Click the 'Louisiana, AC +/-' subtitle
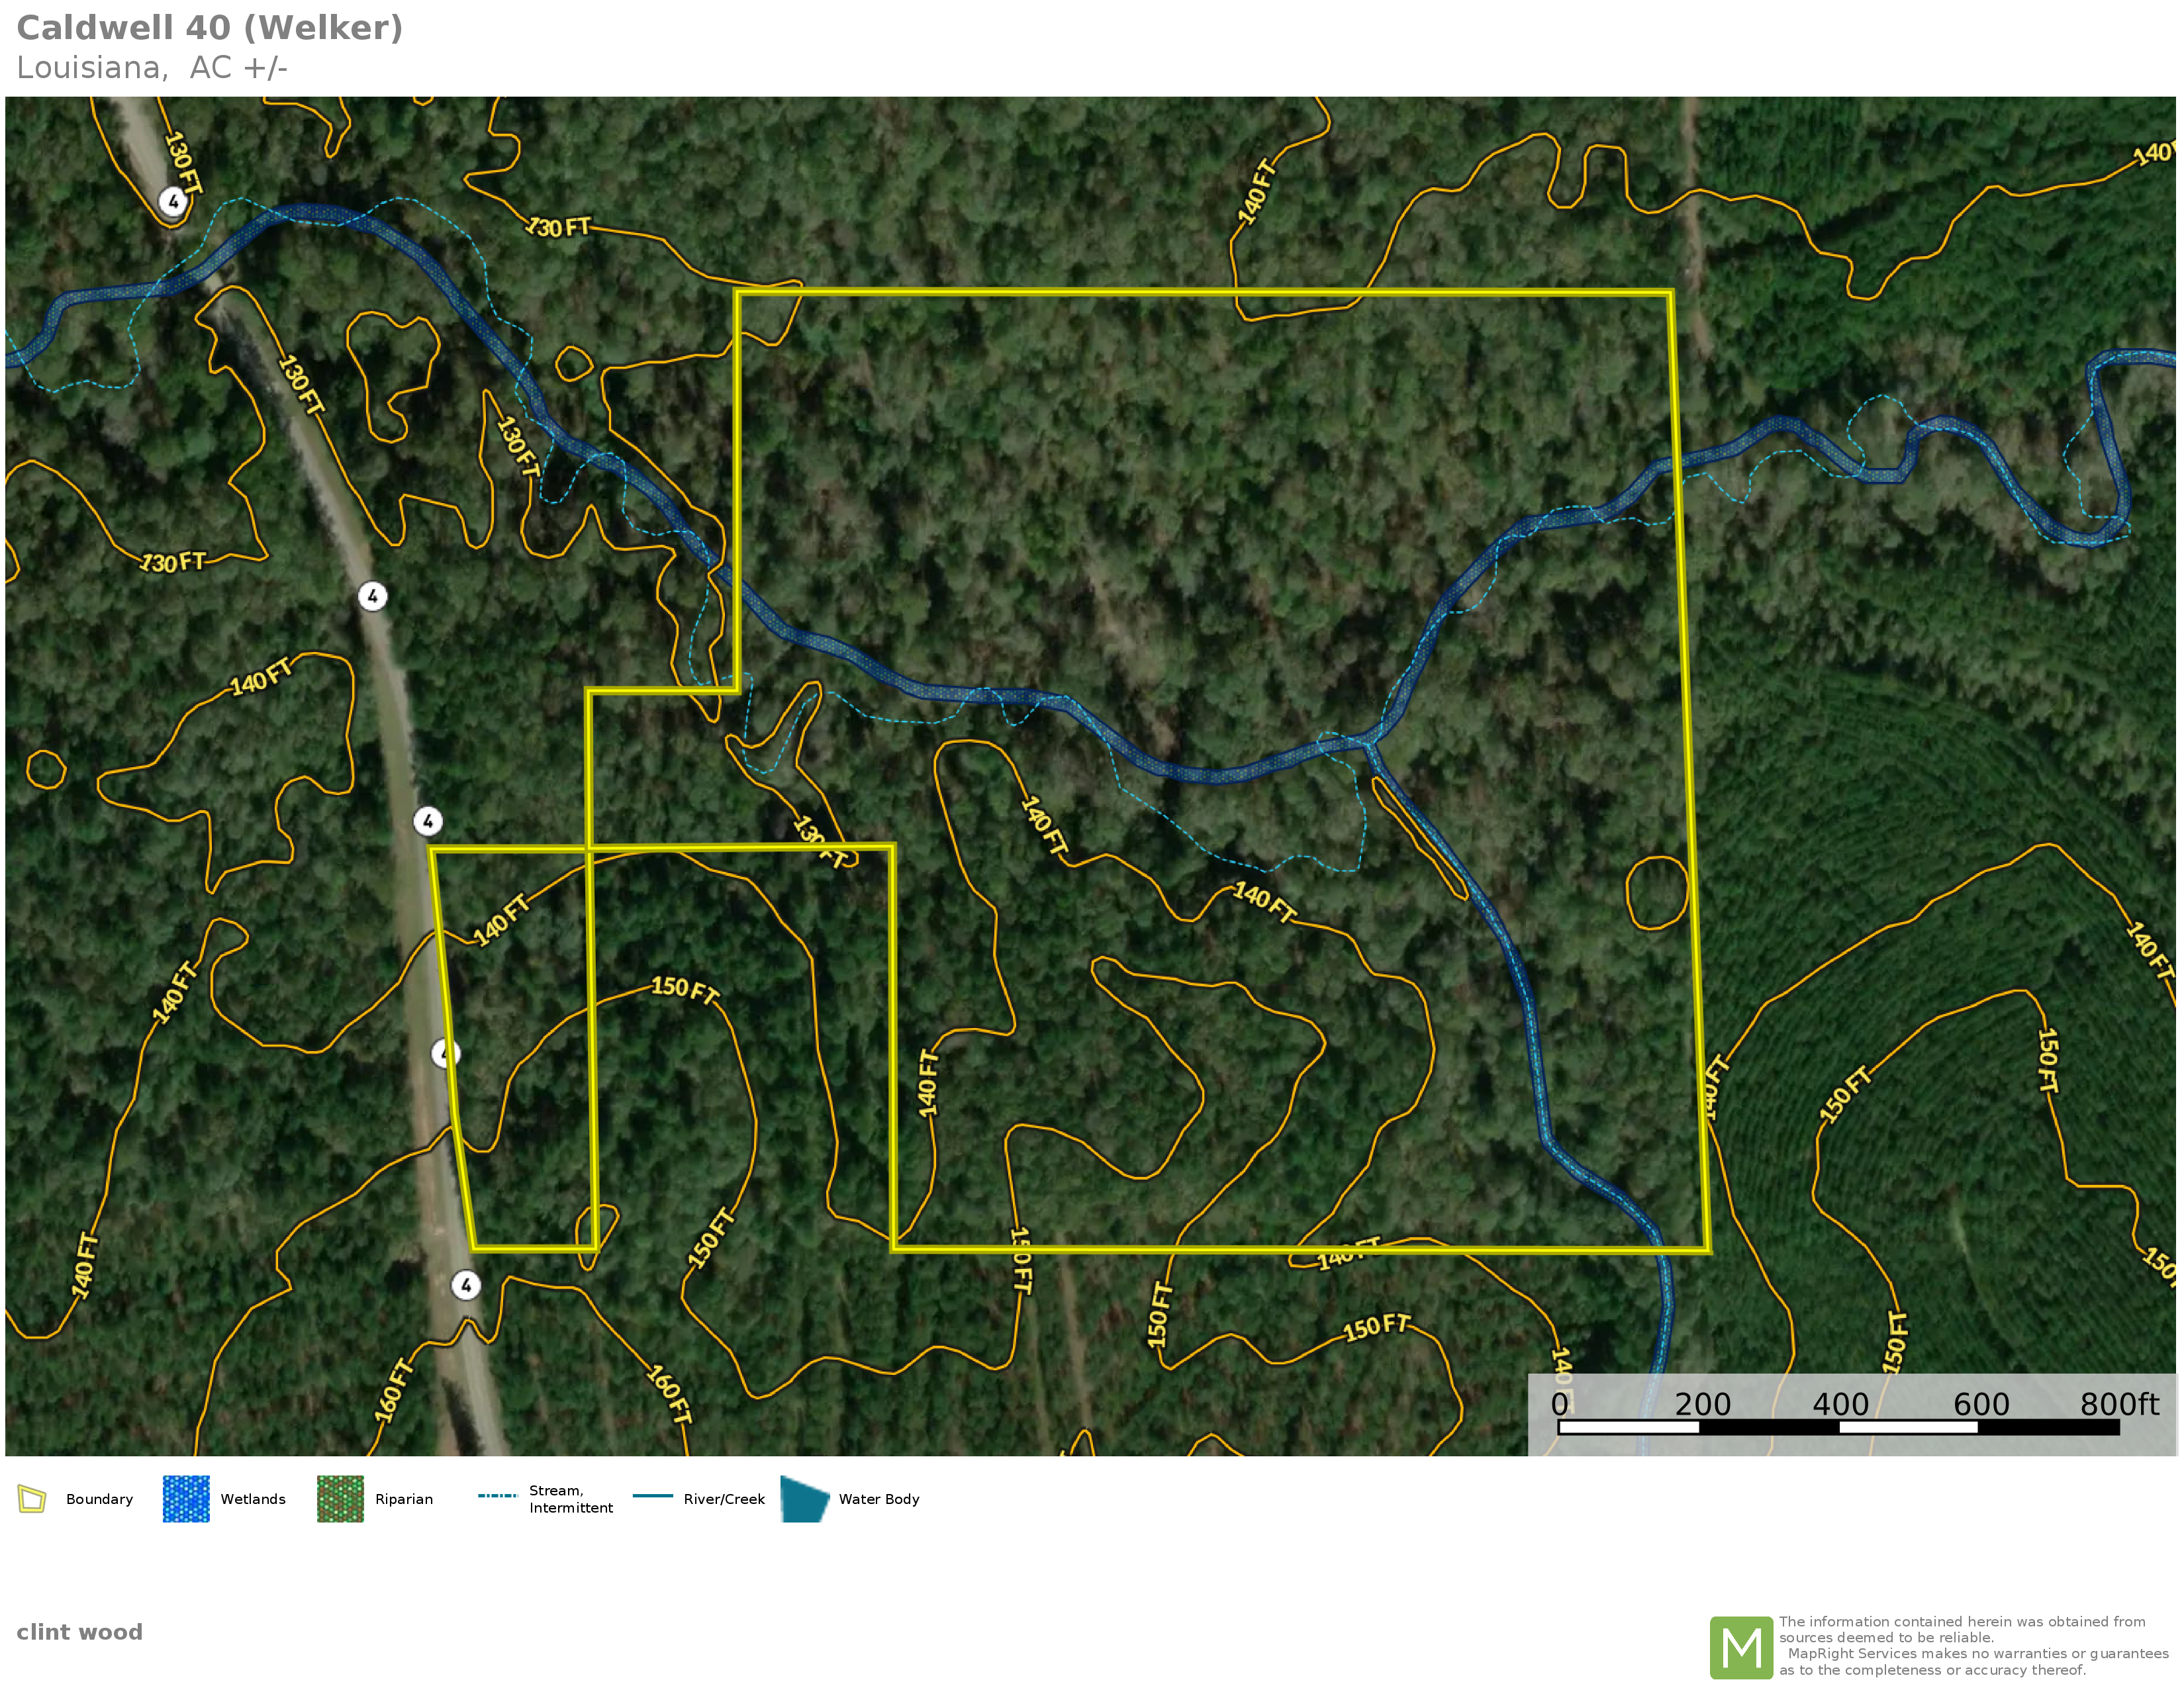2184x1688 pixels. (152, 68)
